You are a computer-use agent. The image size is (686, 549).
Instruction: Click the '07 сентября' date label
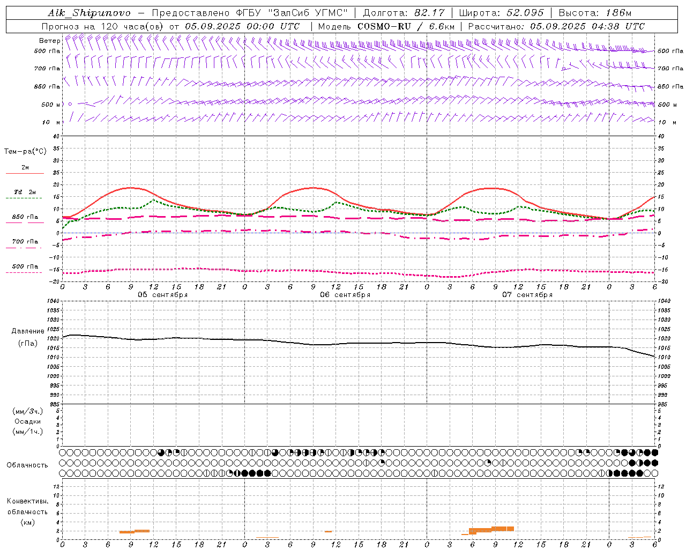point(527,294)
